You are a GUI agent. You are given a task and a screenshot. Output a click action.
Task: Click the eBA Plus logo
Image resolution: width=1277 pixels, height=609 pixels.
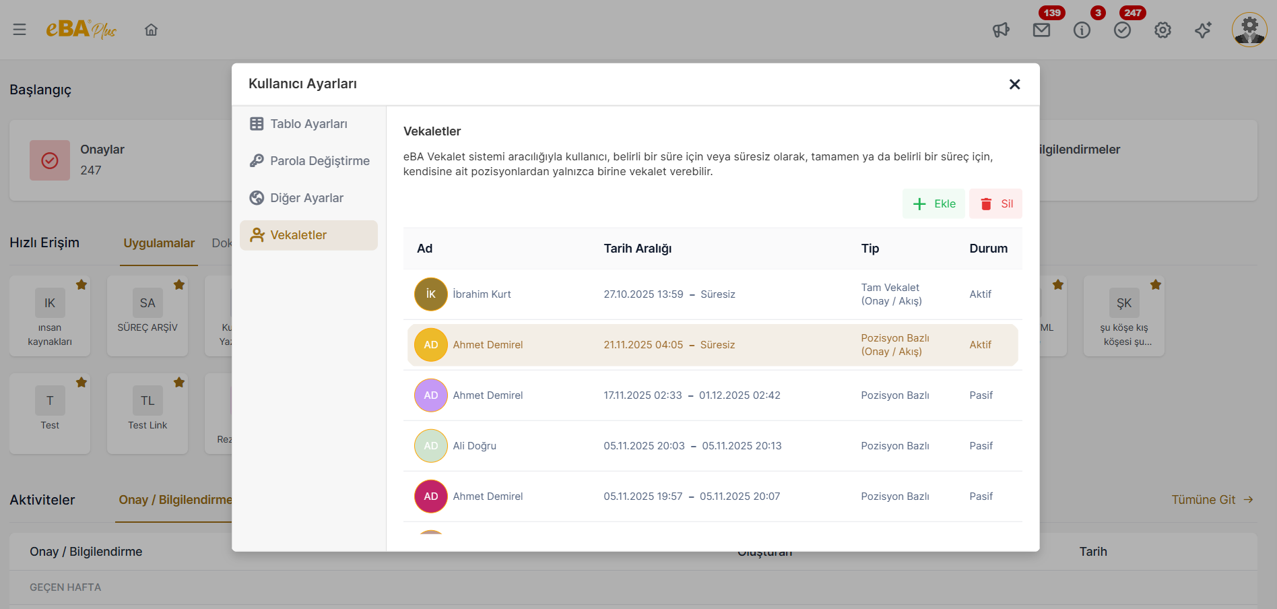click(x=81, y=29)
